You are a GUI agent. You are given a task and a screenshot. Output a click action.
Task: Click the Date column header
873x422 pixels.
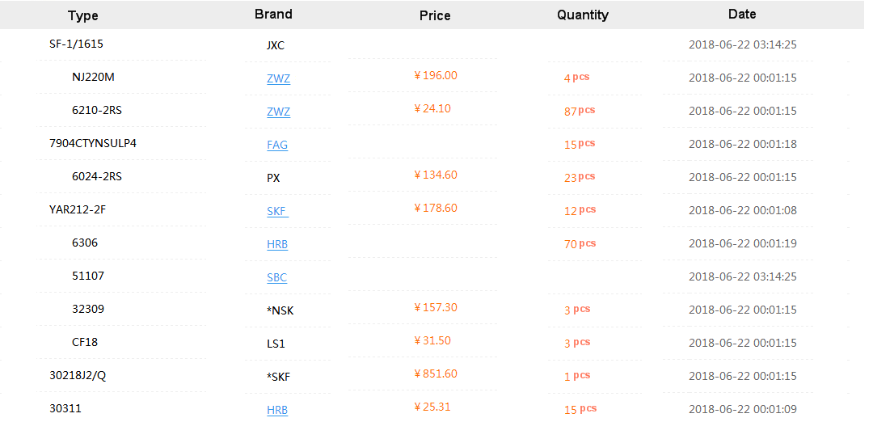tap(741, 14)
